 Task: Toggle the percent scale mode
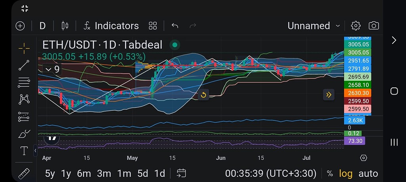329,173
